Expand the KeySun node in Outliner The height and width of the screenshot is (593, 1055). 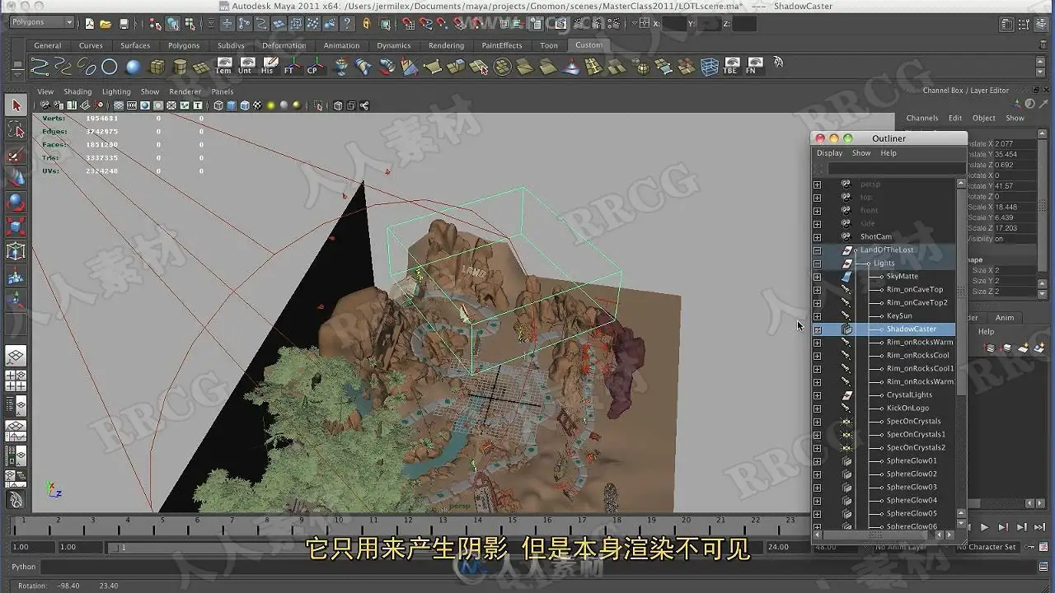click(x=817, y=316)
